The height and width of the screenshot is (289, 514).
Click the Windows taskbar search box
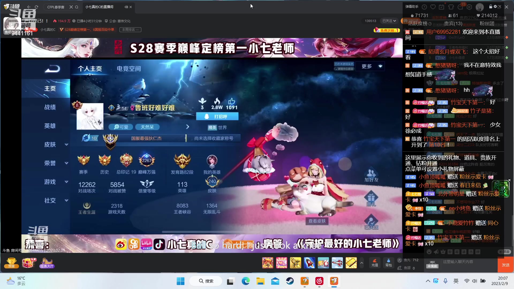[x=206, y=281]
